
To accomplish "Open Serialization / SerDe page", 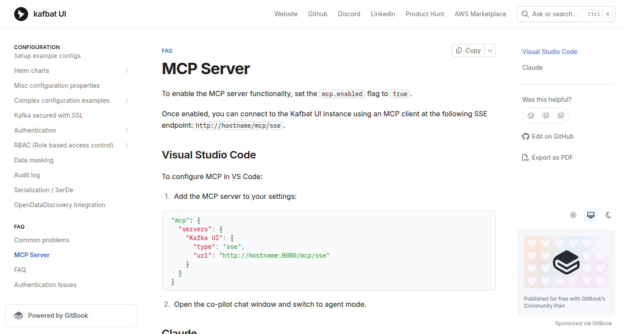I will [x=44, y=190].
